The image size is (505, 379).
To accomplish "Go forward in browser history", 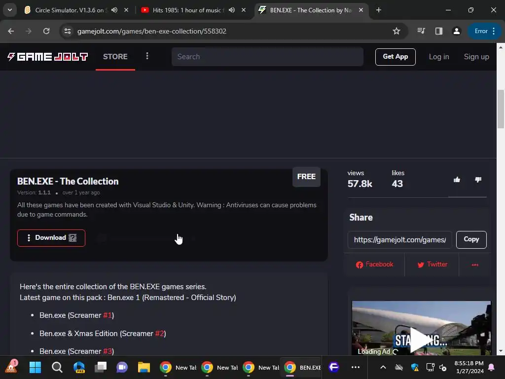I will pos(29,31).
